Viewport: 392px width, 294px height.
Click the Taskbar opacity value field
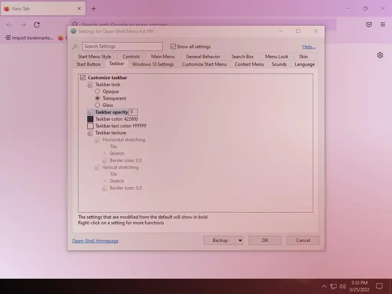(133, 112)
